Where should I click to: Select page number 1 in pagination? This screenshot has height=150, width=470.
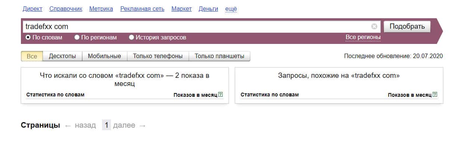[106, 125]
